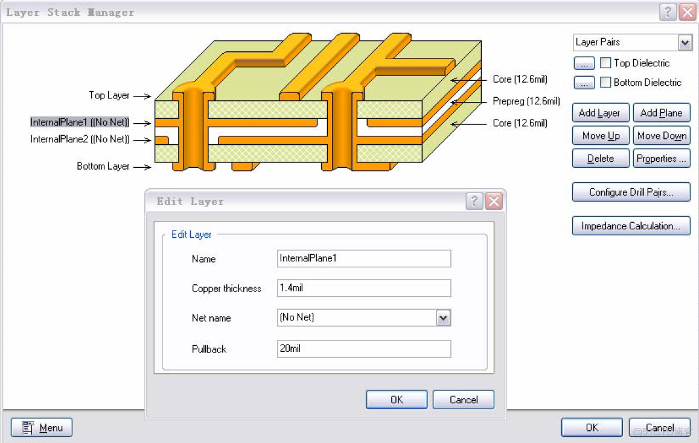Click Cancel in Layer Stack Manager
This screenshot has width=699, height=443.
tap(659, 427)
